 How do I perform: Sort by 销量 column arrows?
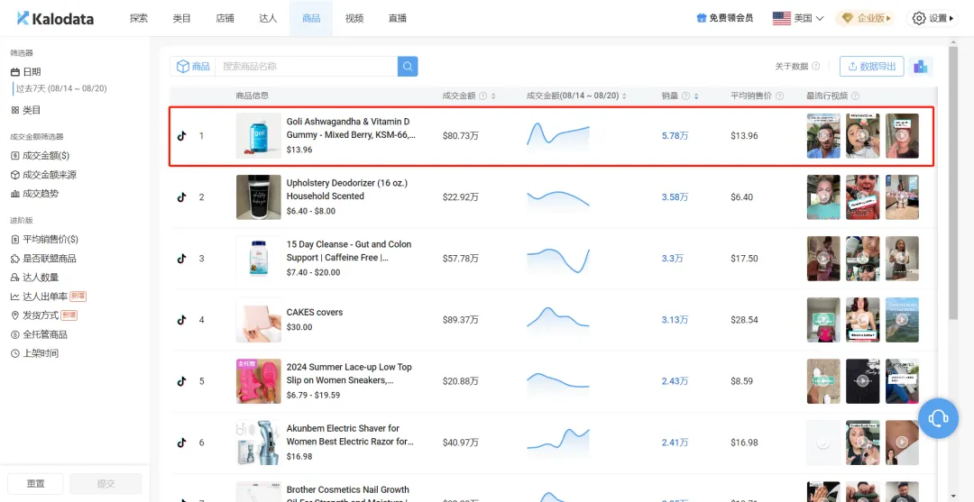tap(696, 96)
